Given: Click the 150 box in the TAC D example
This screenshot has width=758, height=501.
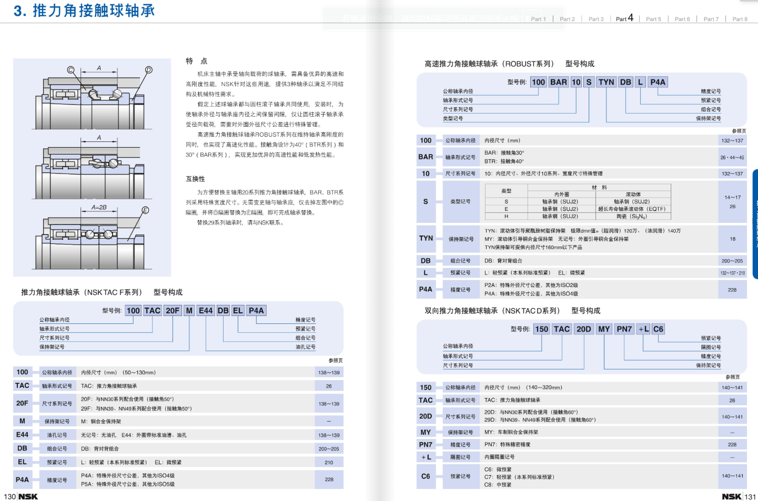Looking at the screenshot, I should 542,329.
